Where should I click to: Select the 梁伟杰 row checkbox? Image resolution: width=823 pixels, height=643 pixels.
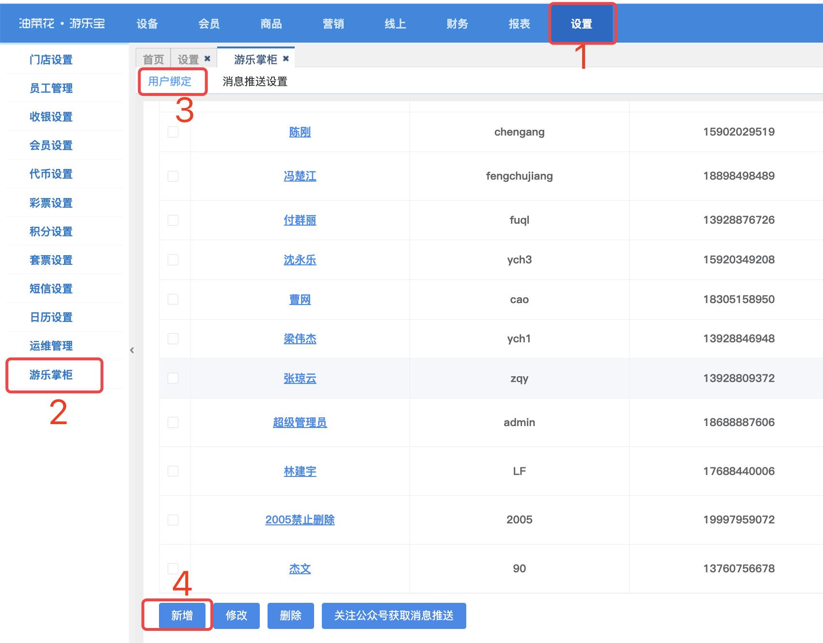(173, 339)
